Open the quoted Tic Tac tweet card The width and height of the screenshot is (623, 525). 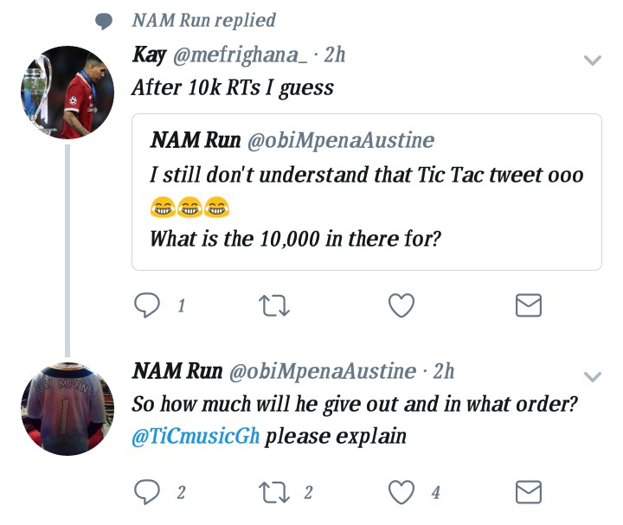366,192
